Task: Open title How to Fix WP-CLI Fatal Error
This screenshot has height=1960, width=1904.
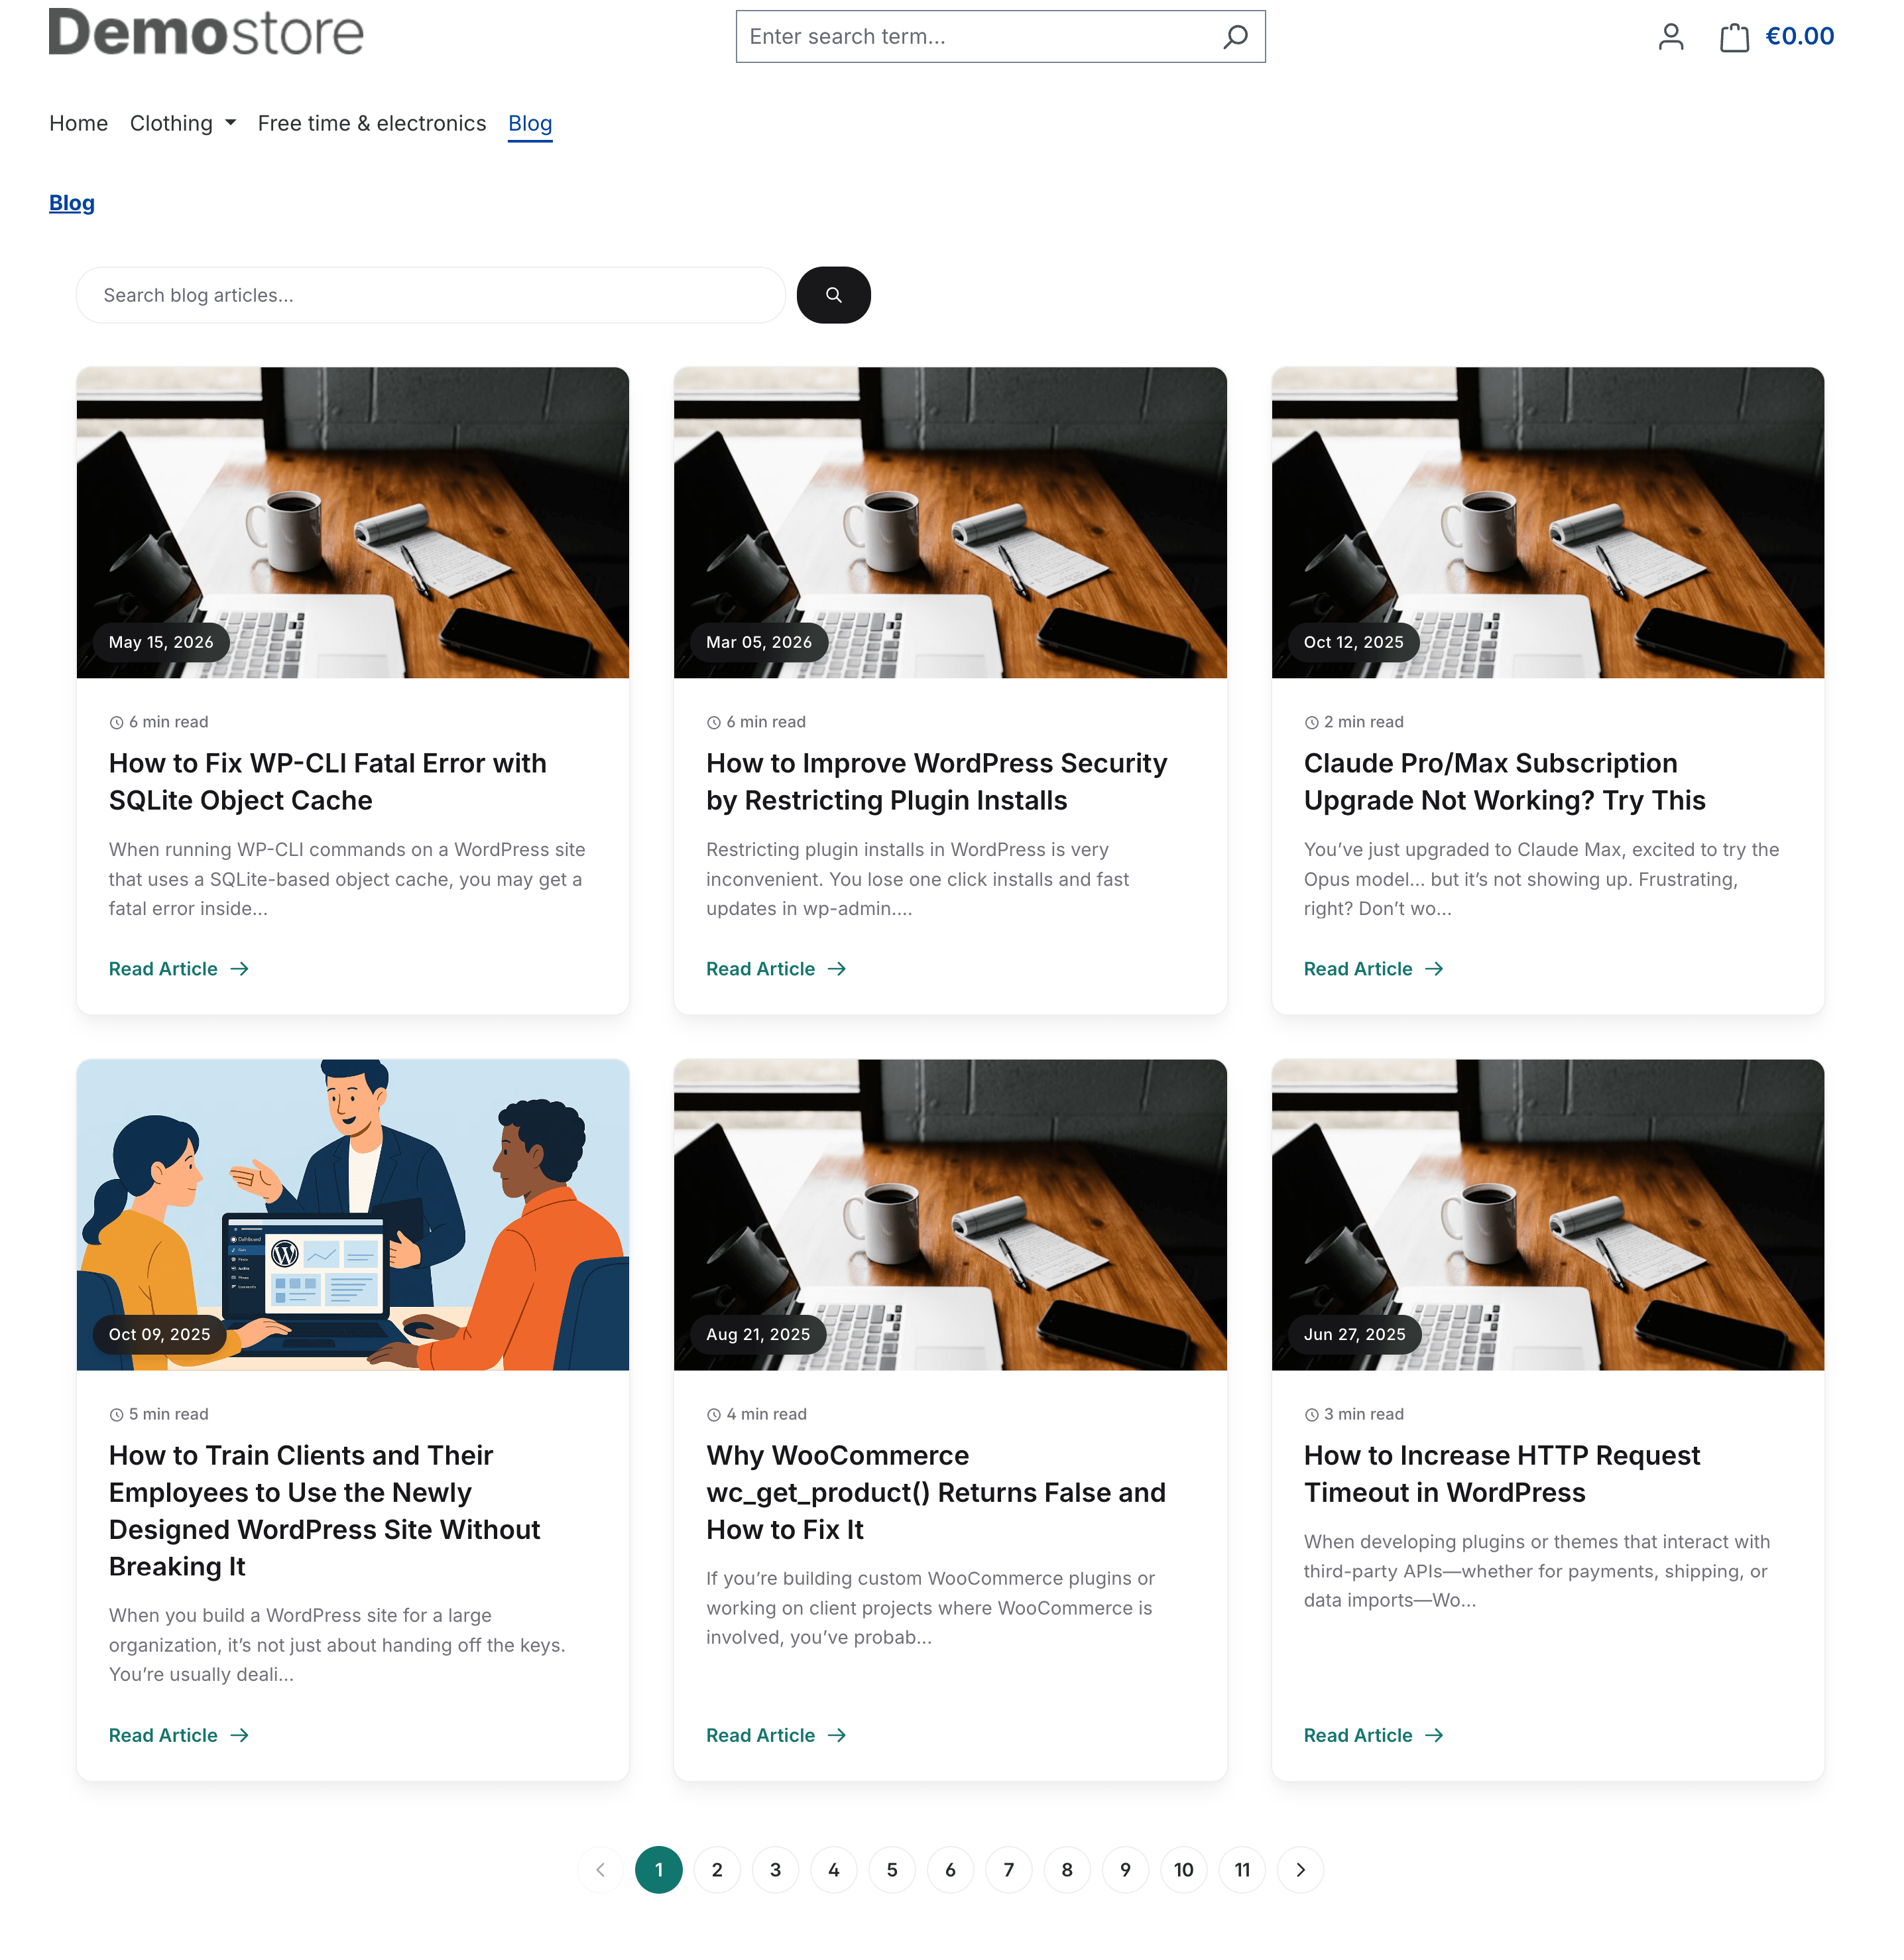Action: [x=328, y=782]
